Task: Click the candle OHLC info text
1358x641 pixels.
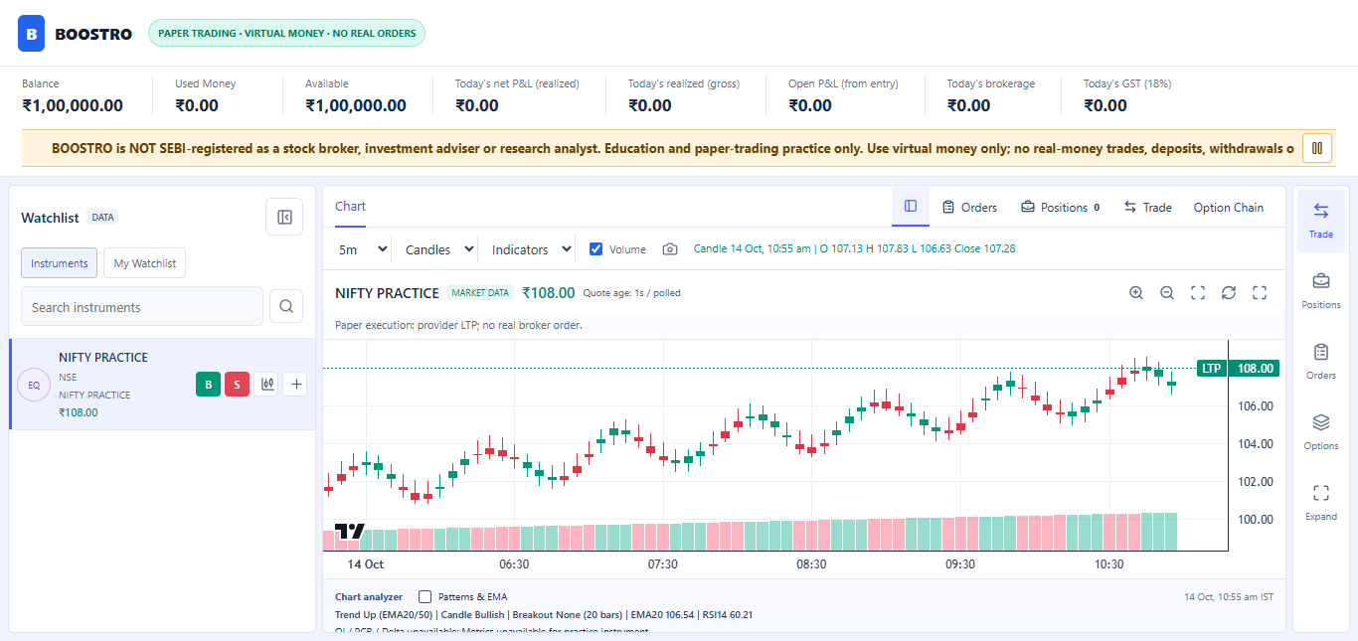Action: (x=854, y=249)
